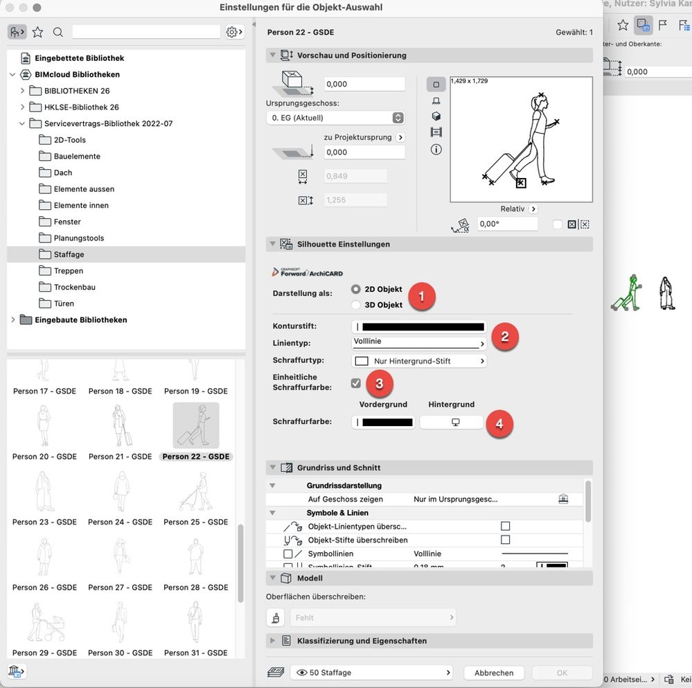This screenshot has height=688, width=692.
Task: Click the Abbrechen button
Action: click(x=494, y=673)
